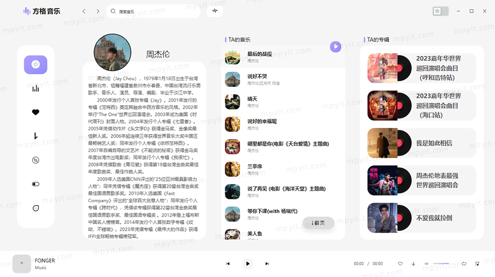495x277 pixels.
Task: Select song 说好不哭
Action: click(283, 80)
